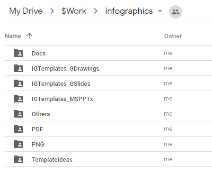Click the PNG folder name
Screen dimensions: 212x174
(38, 145)
